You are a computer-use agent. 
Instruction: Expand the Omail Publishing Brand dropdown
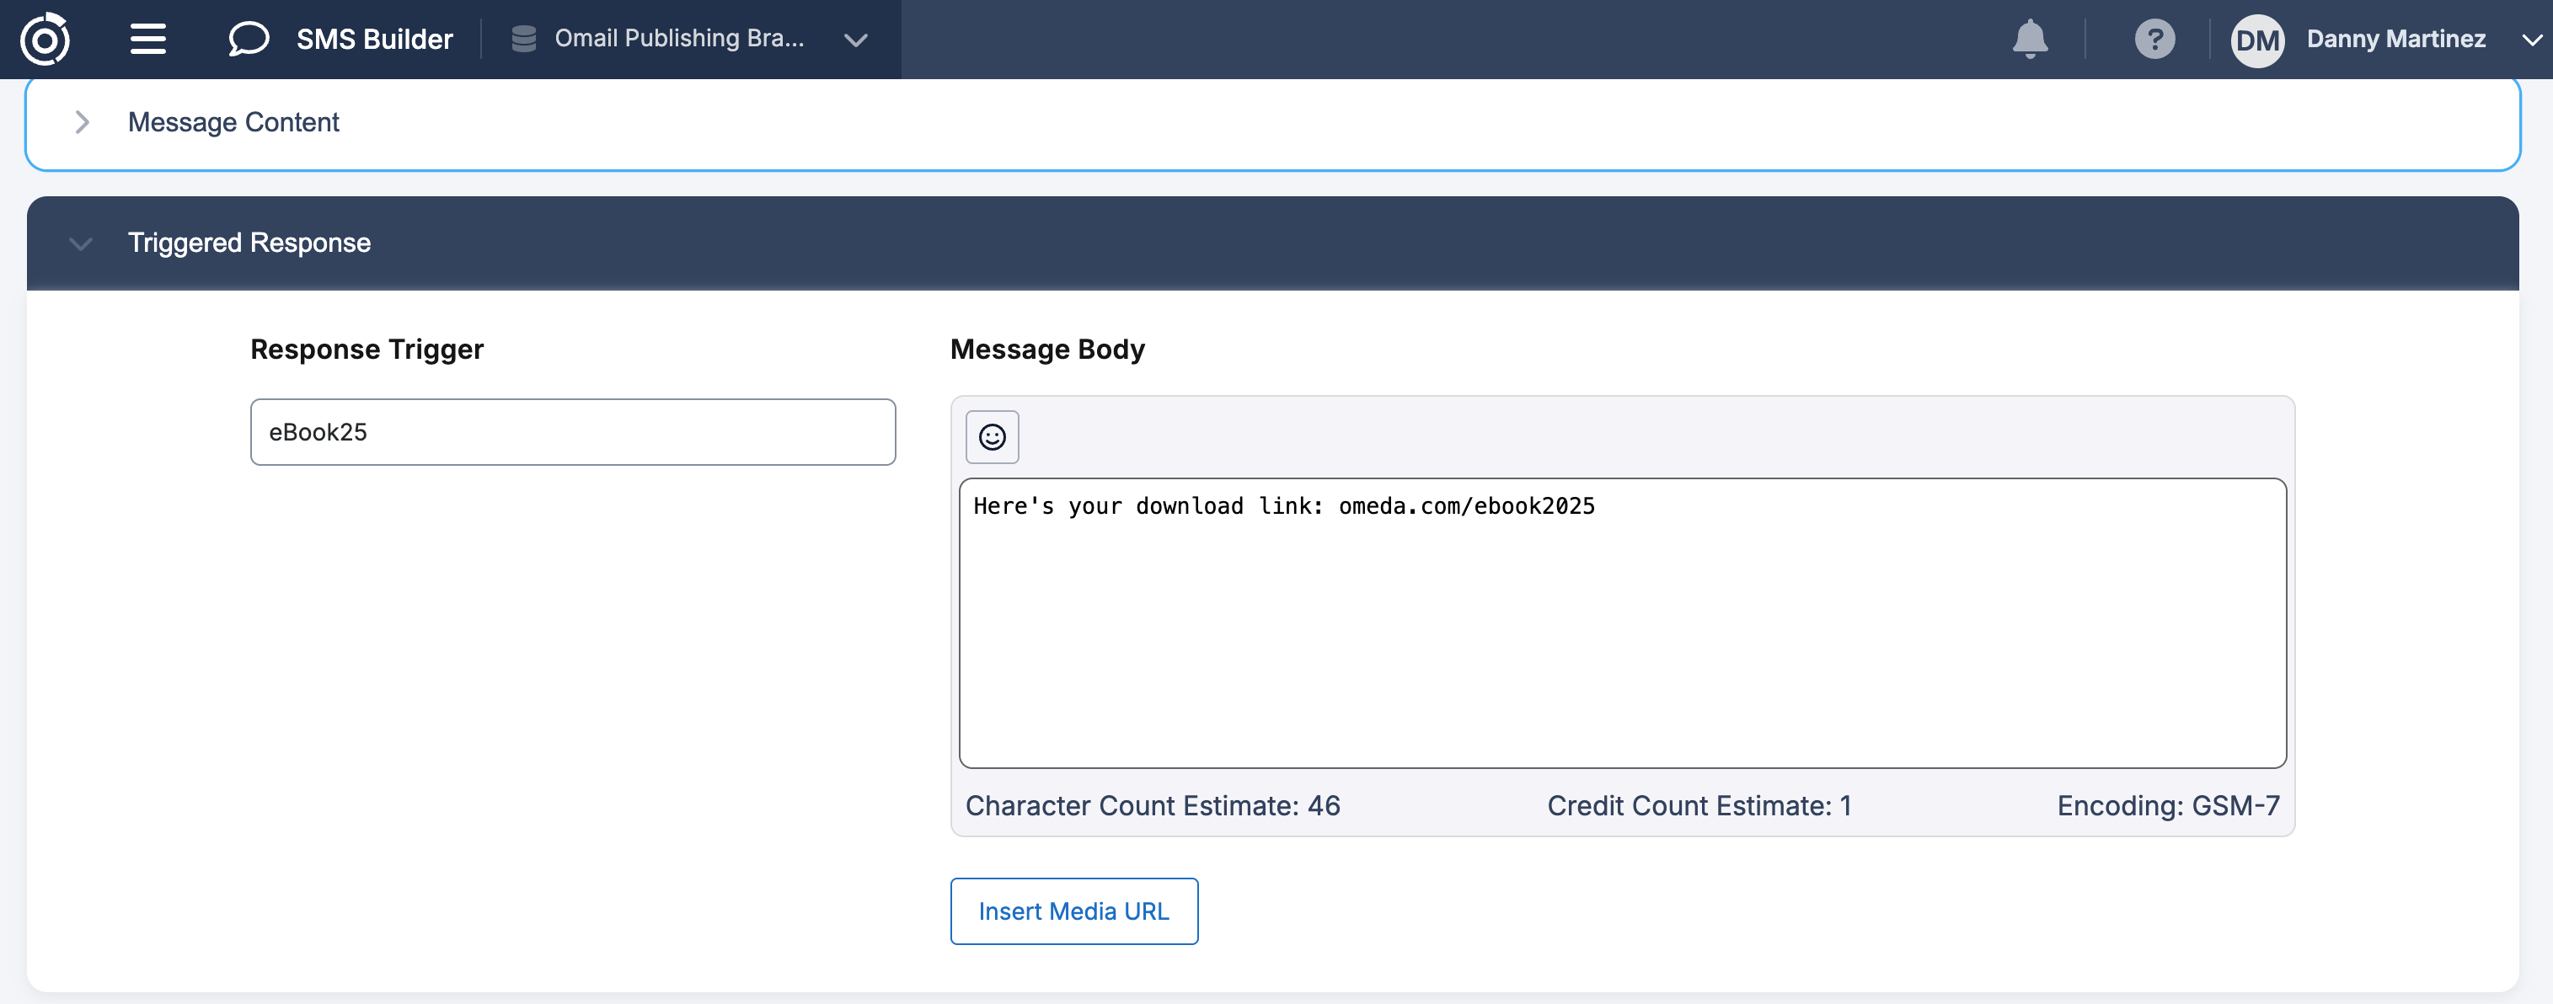(855, 40)
